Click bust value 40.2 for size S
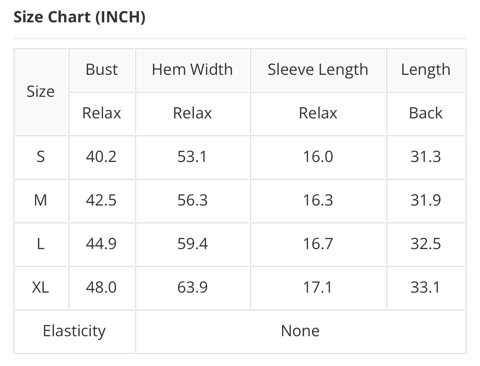The height and width of the screenshot is (366, 480). tap(101, 156)
